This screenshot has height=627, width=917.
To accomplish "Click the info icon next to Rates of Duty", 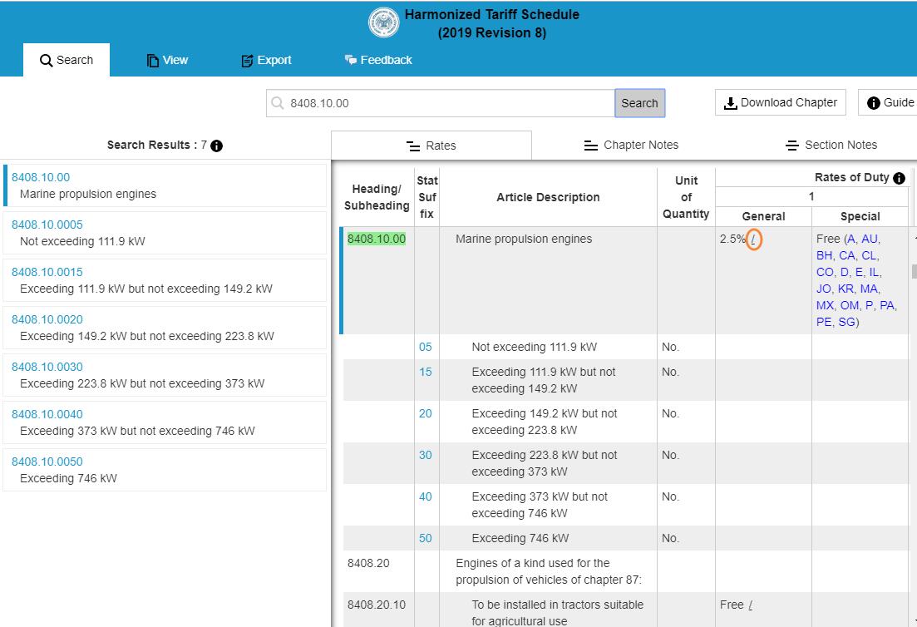I will tap(899, 178).
